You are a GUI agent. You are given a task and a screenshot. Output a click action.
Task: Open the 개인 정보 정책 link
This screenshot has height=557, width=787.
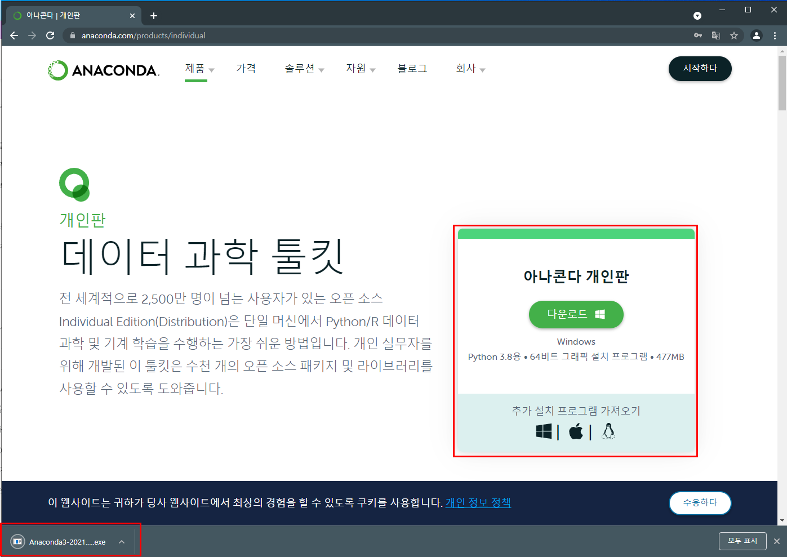pyautogui.click(x=478, y=502)
